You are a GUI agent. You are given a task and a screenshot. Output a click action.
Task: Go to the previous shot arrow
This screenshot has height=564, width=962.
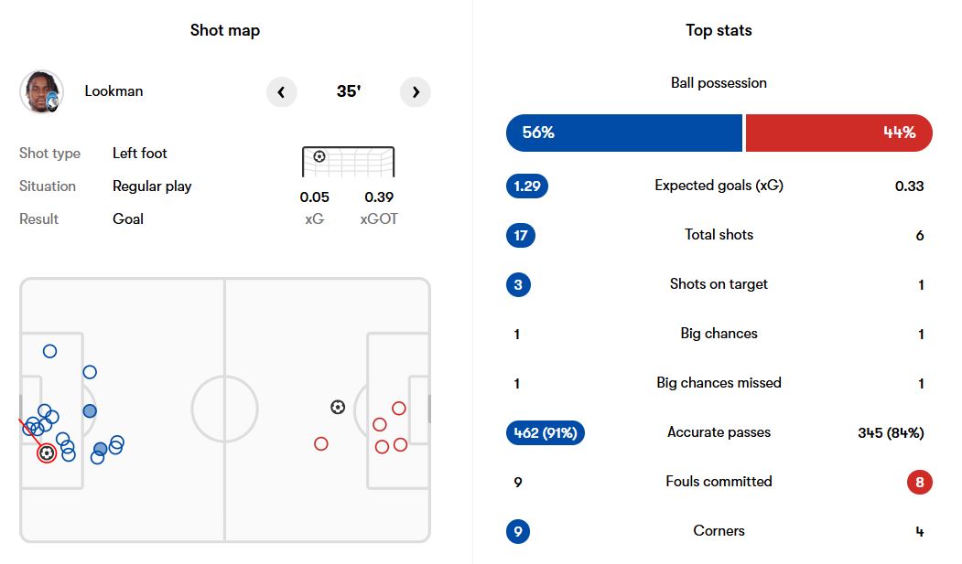point(281,92)
